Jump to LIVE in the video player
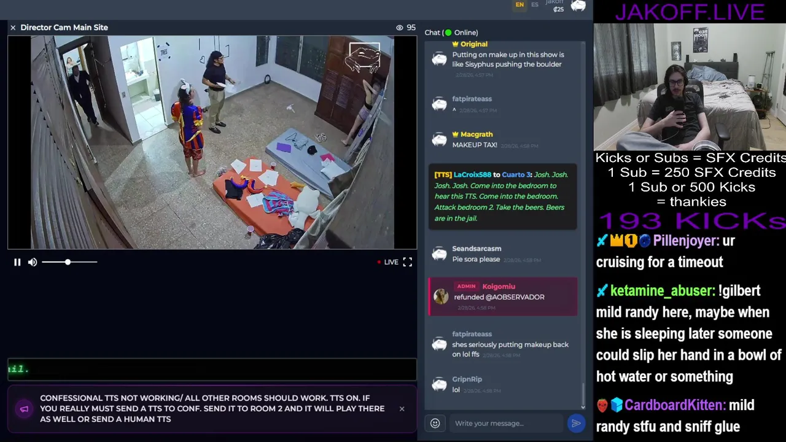This screenshot has height=442, width=786. click(x=387, y=262)
